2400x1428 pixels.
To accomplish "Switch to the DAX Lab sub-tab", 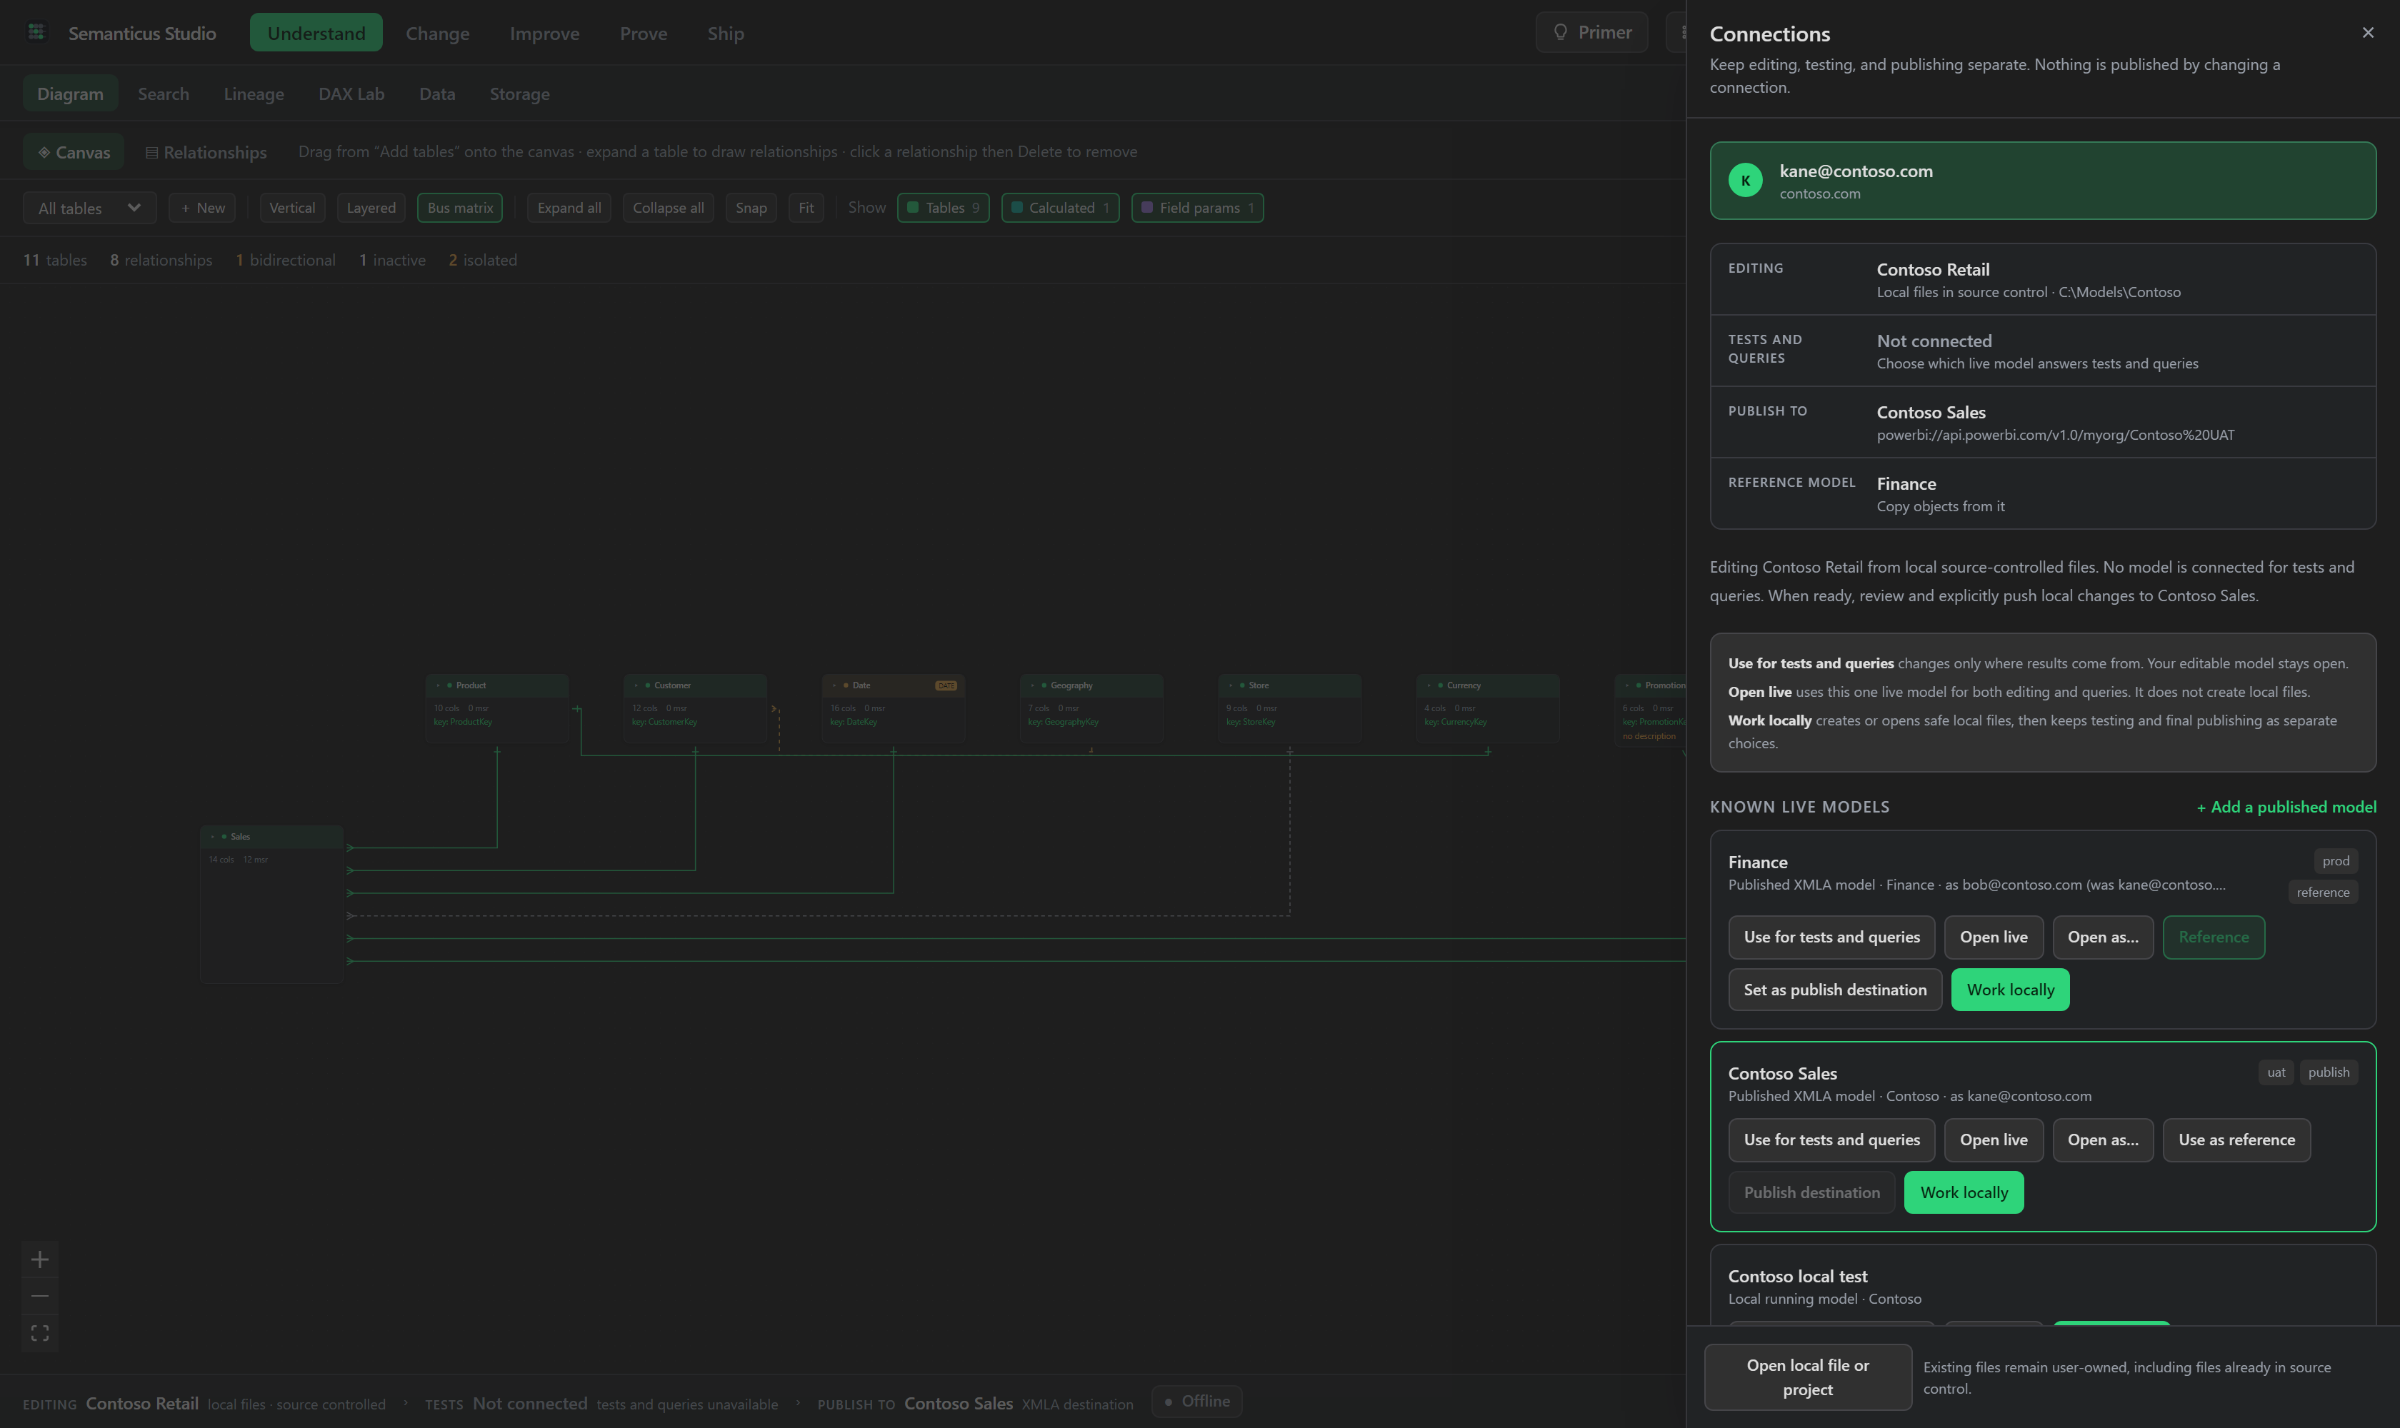I will 351,94.
